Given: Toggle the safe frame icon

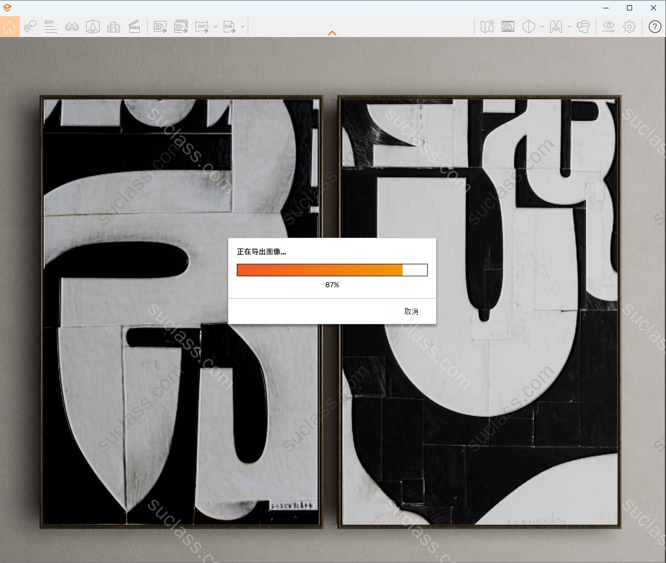Looking at the screenshot, I should pyautogui.click(x=508, y=27).
